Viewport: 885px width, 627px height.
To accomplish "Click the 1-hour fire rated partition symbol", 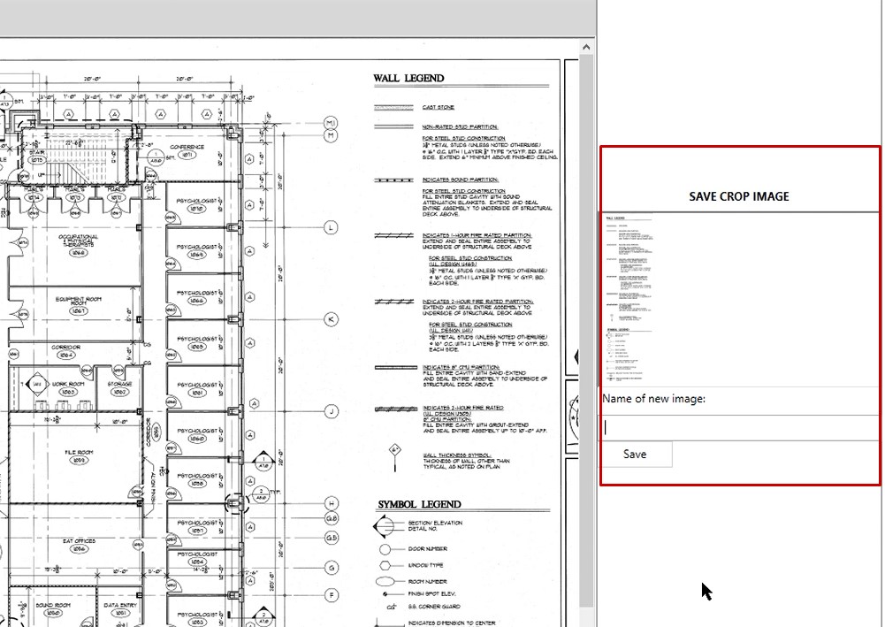I will pos(394,237).
